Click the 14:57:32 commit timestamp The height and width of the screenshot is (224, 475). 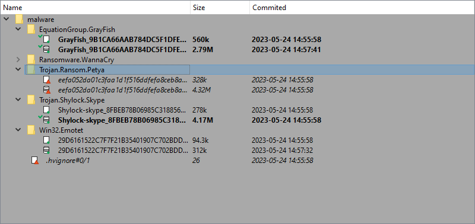tap(283, 151)
